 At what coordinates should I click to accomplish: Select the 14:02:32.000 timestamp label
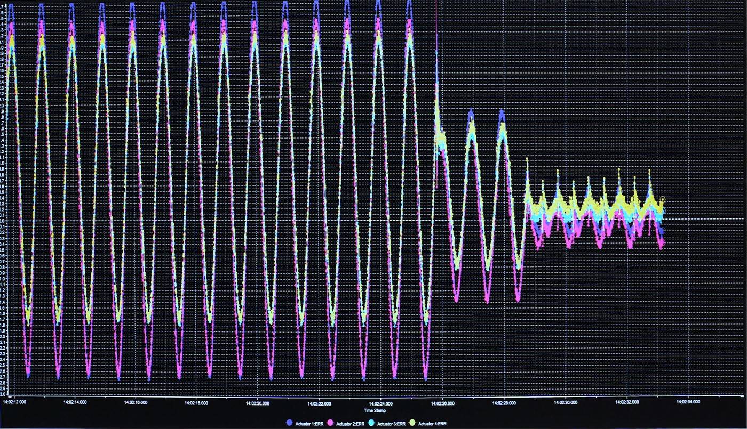pyautogui.click(x=626, y=403)
